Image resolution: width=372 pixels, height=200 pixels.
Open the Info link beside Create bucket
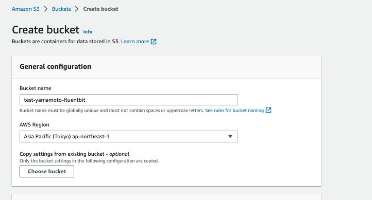click(x=88, y=32)
